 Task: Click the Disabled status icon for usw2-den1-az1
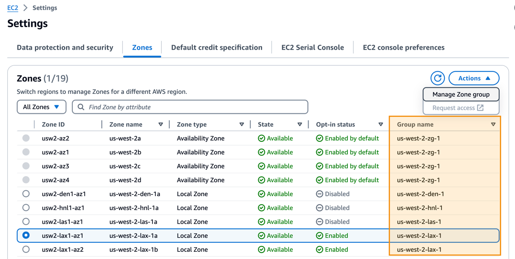319,194
